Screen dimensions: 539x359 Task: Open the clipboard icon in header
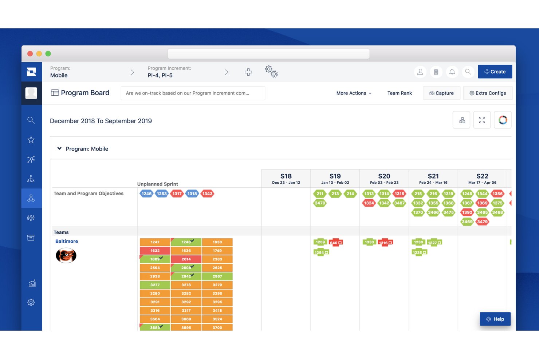point(436,72)
